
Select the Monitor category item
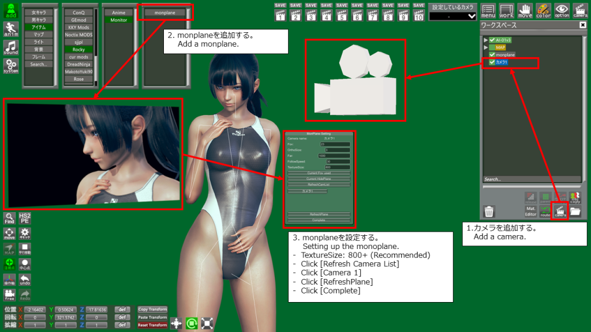(118, 20)
